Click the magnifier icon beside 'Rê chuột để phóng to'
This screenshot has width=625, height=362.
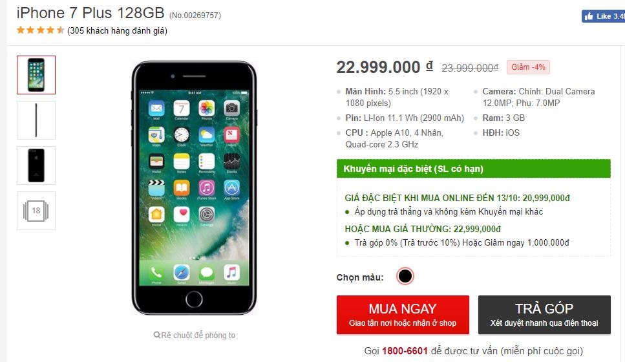tap(156, 335)
